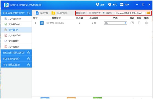Viewport: 153px width, 99px height.
Task: Click output icon in 输出 column
Action: click(x=139, y=23)
